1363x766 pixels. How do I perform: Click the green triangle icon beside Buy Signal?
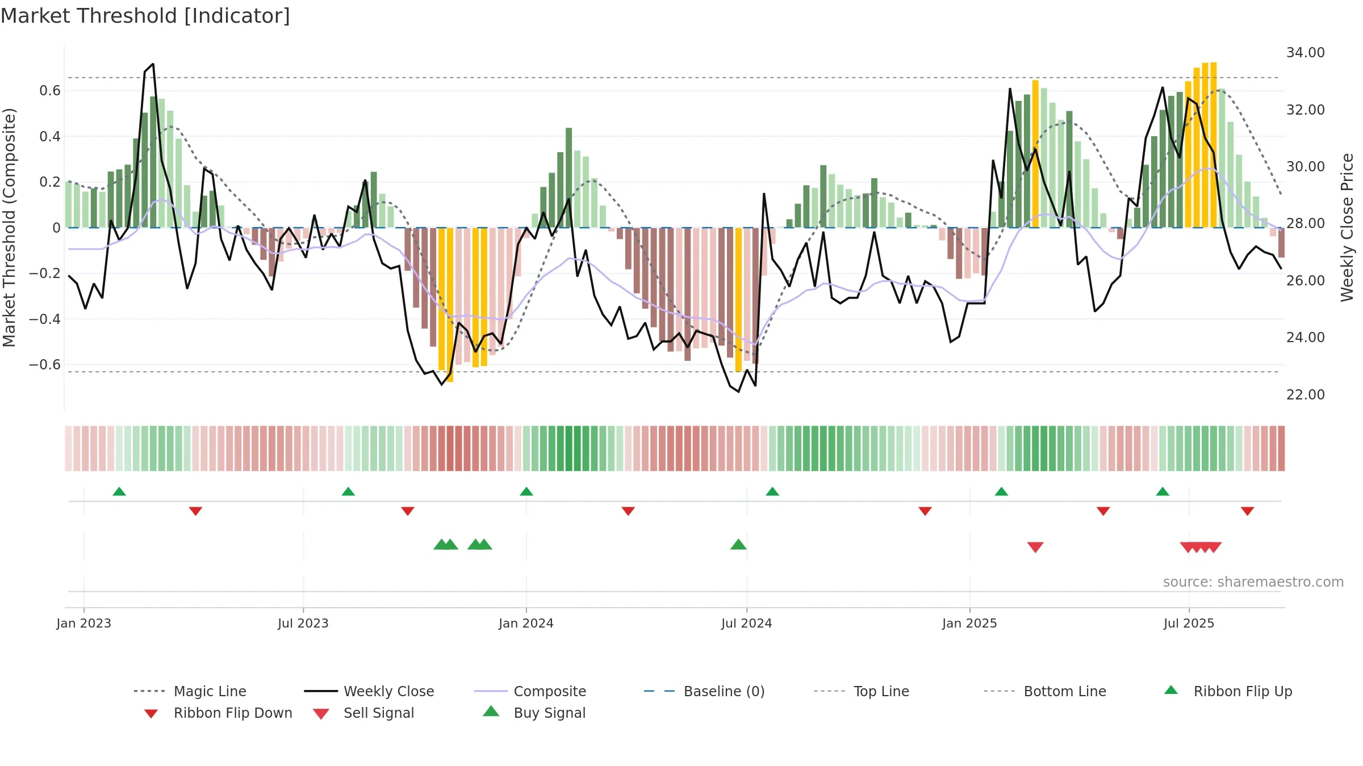point(491,711)
